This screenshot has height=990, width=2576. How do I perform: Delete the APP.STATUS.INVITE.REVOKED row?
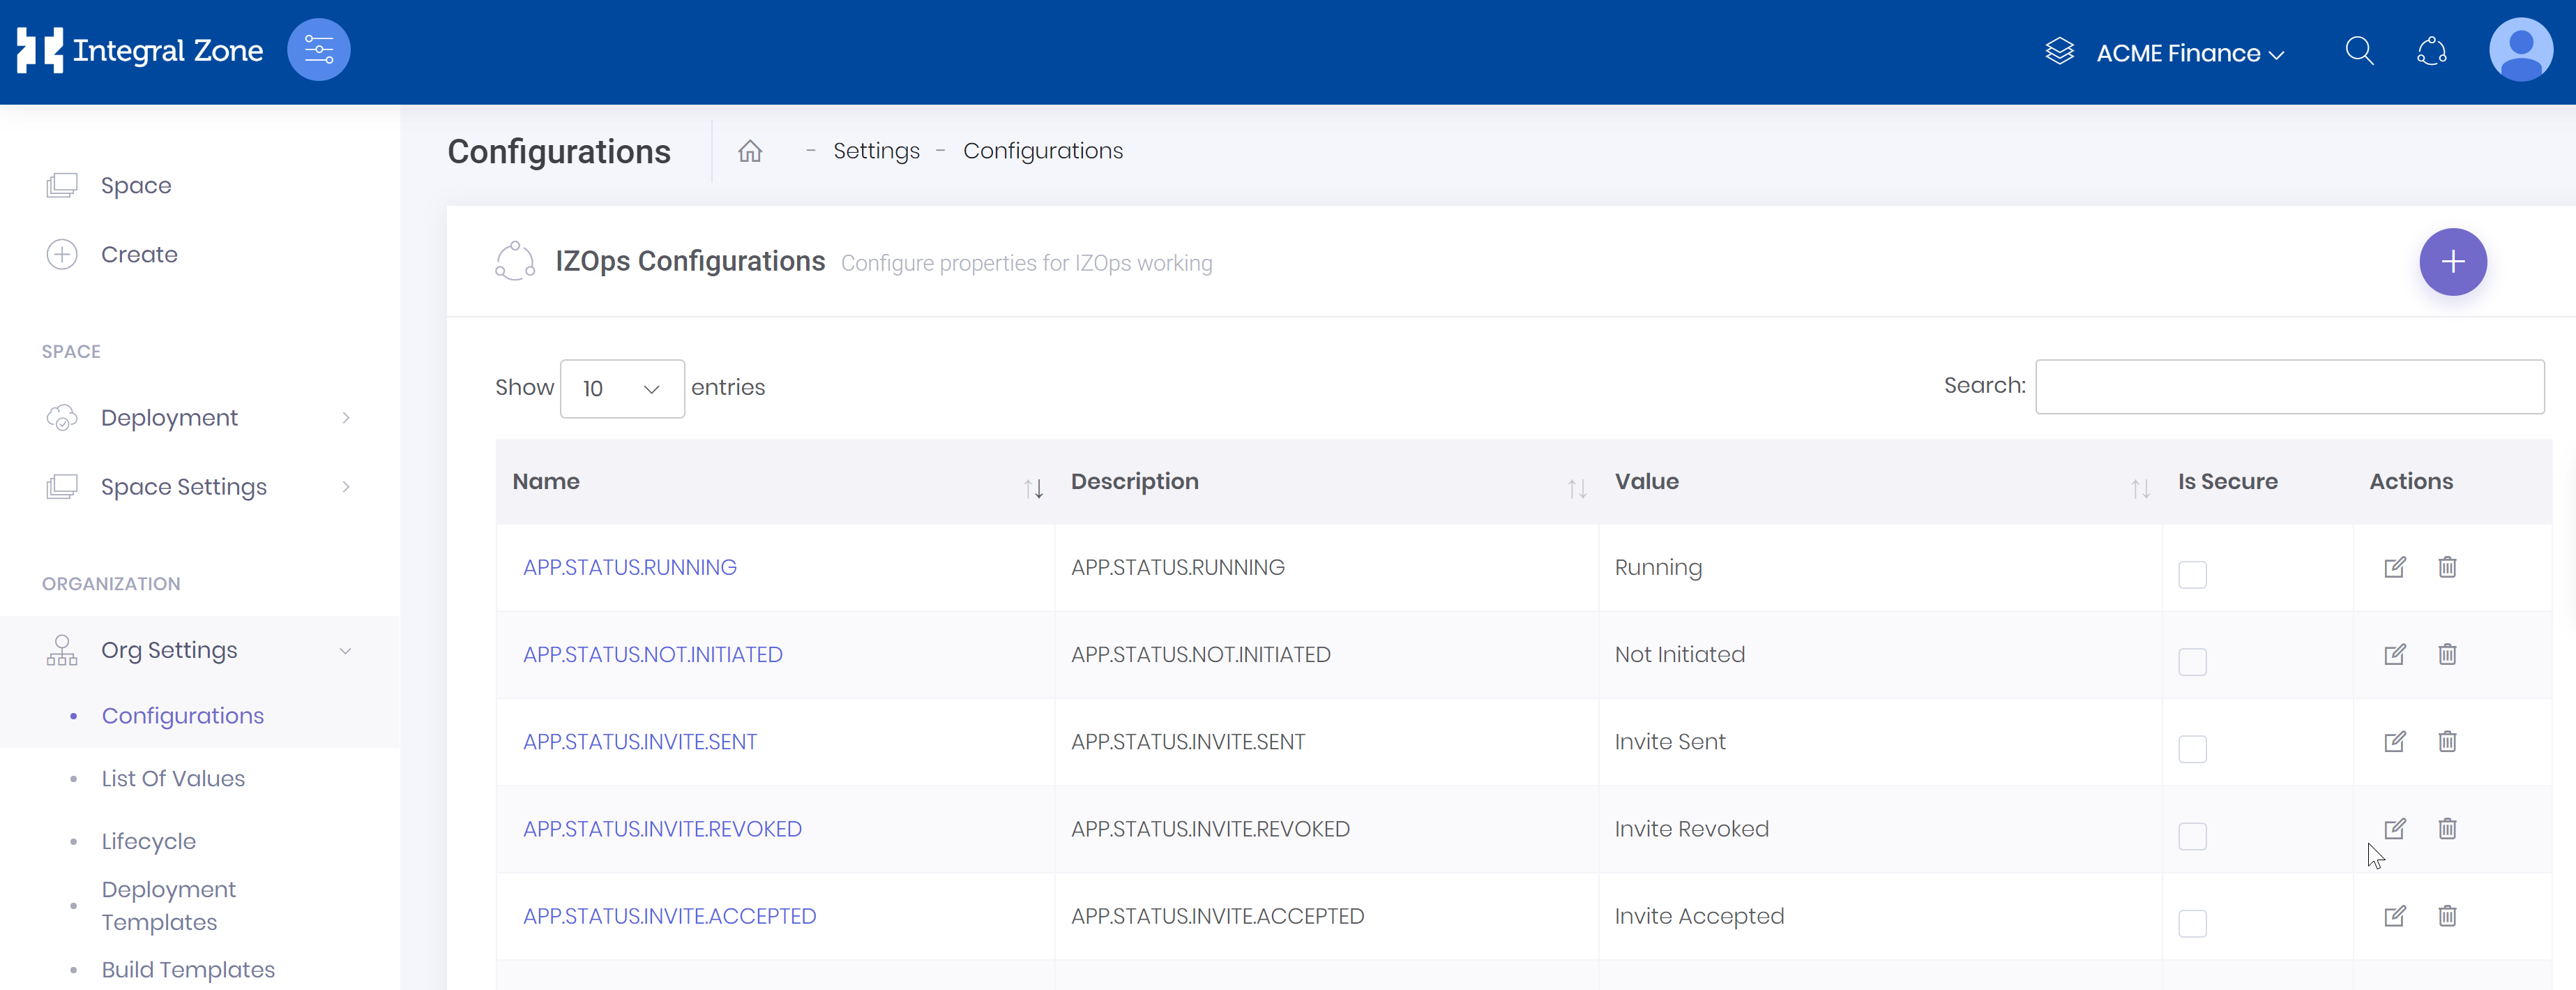pos(2447,828)
